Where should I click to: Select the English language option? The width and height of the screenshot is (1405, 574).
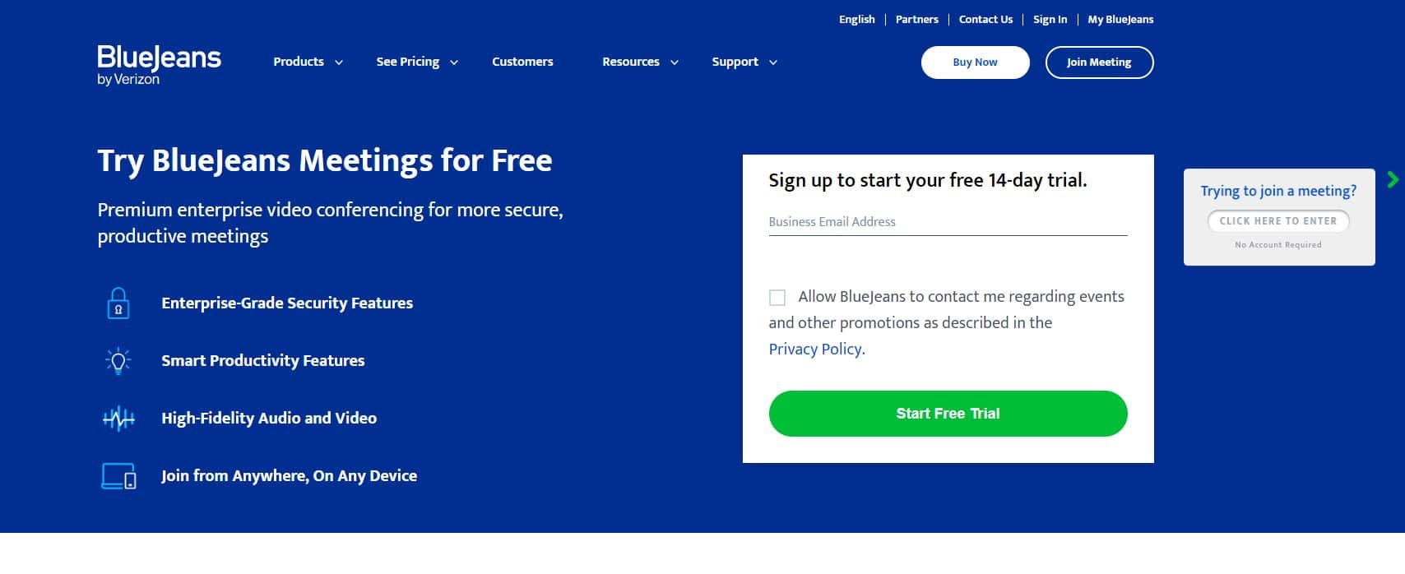click(856, 19)
